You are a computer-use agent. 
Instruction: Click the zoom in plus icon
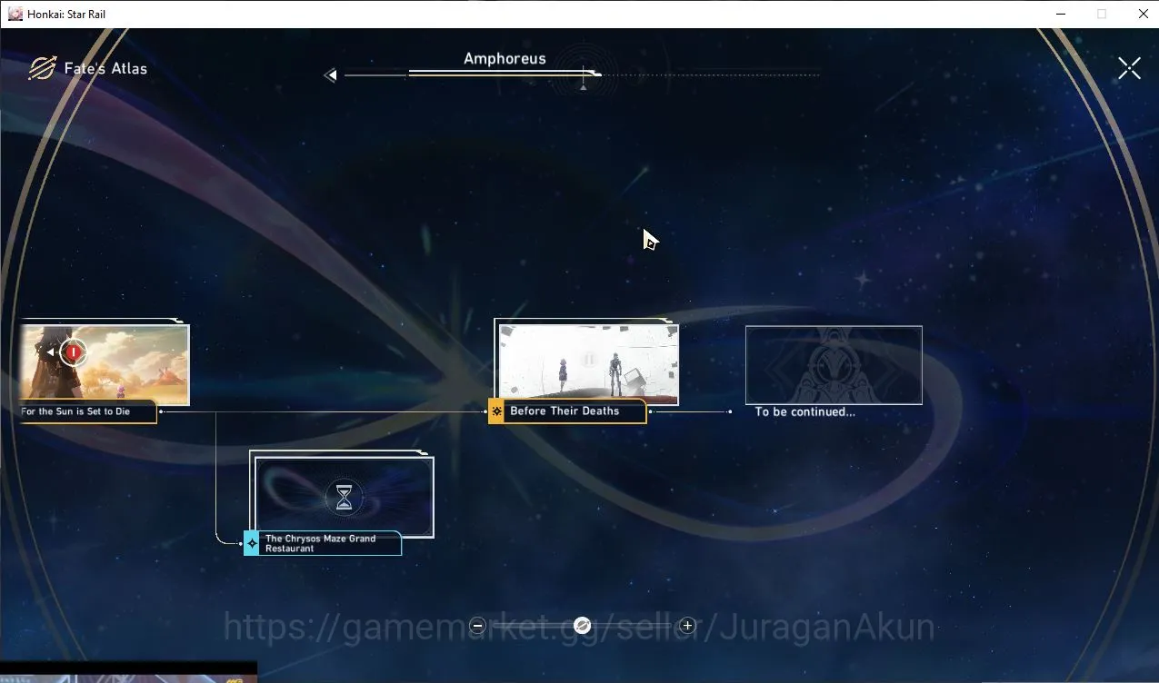(x=687, y=625)
